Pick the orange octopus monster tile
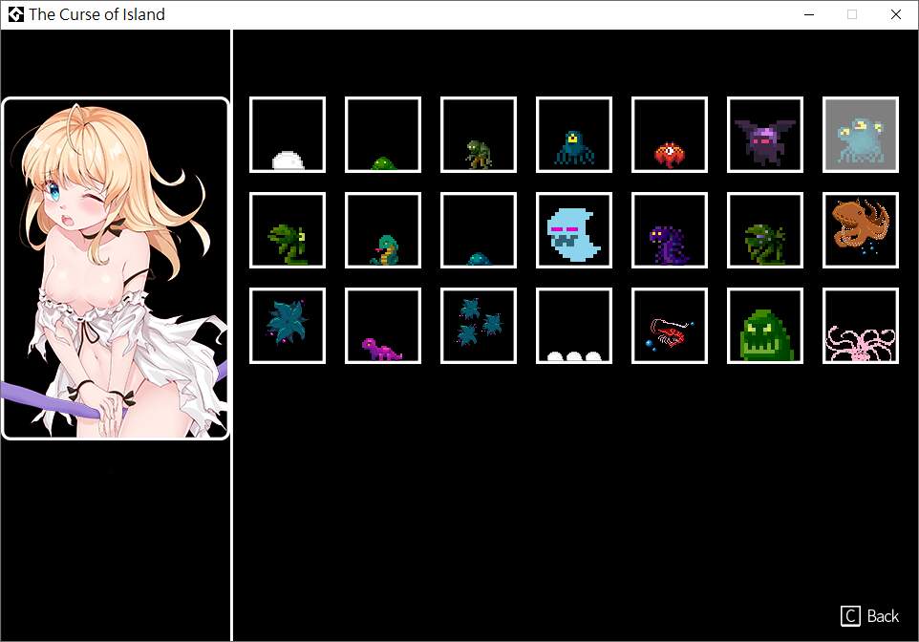 pyautogui.click(x=861, y=230)
